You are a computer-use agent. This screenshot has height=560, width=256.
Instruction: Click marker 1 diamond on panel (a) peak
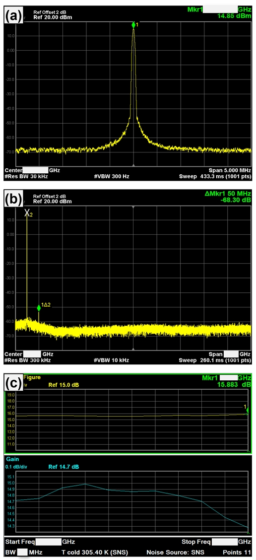133,25
